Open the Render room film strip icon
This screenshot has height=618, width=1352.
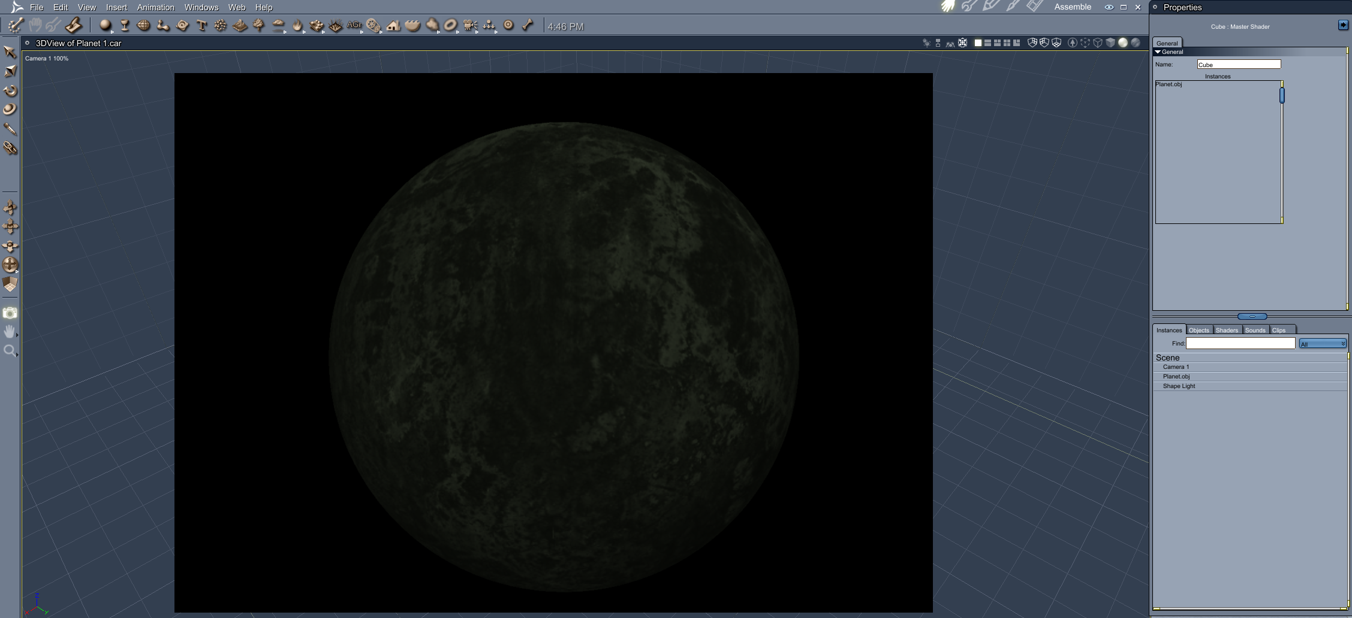tap(1034, 6)
